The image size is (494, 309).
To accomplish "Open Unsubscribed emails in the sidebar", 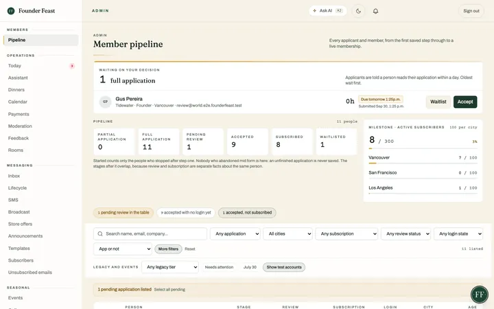I will tap(40, 273).
